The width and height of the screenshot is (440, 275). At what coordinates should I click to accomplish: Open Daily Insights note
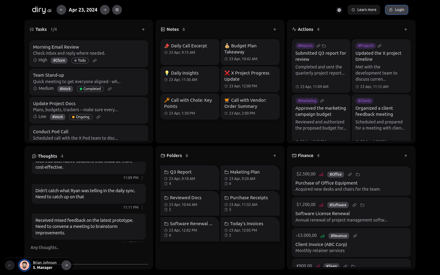point(190,79)
